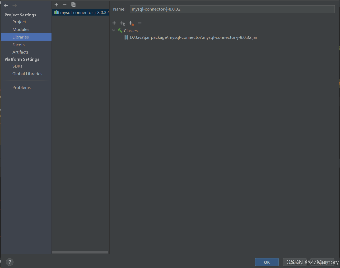
Task: Remove the selected class root
Action: 140,23
